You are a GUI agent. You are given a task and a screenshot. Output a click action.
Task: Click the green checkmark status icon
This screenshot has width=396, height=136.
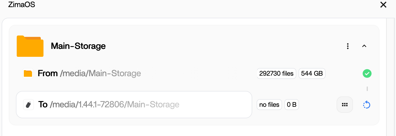point(367,73)
